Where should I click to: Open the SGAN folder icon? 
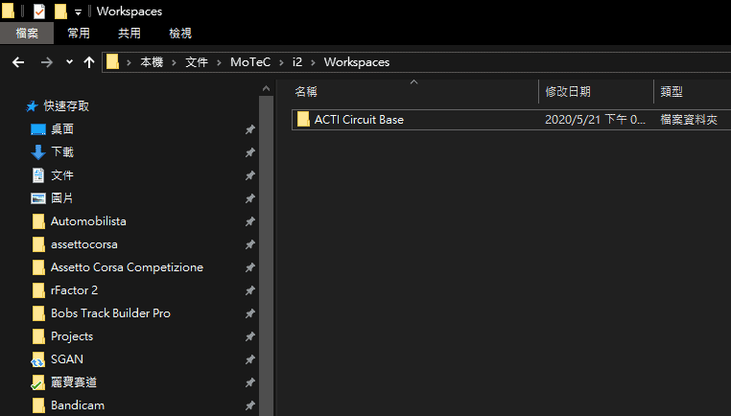coord(38,359)
